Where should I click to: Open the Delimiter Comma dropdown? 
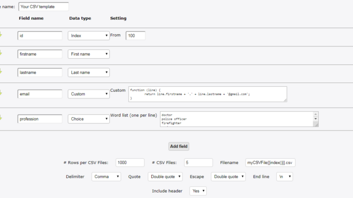coord(106,177)
